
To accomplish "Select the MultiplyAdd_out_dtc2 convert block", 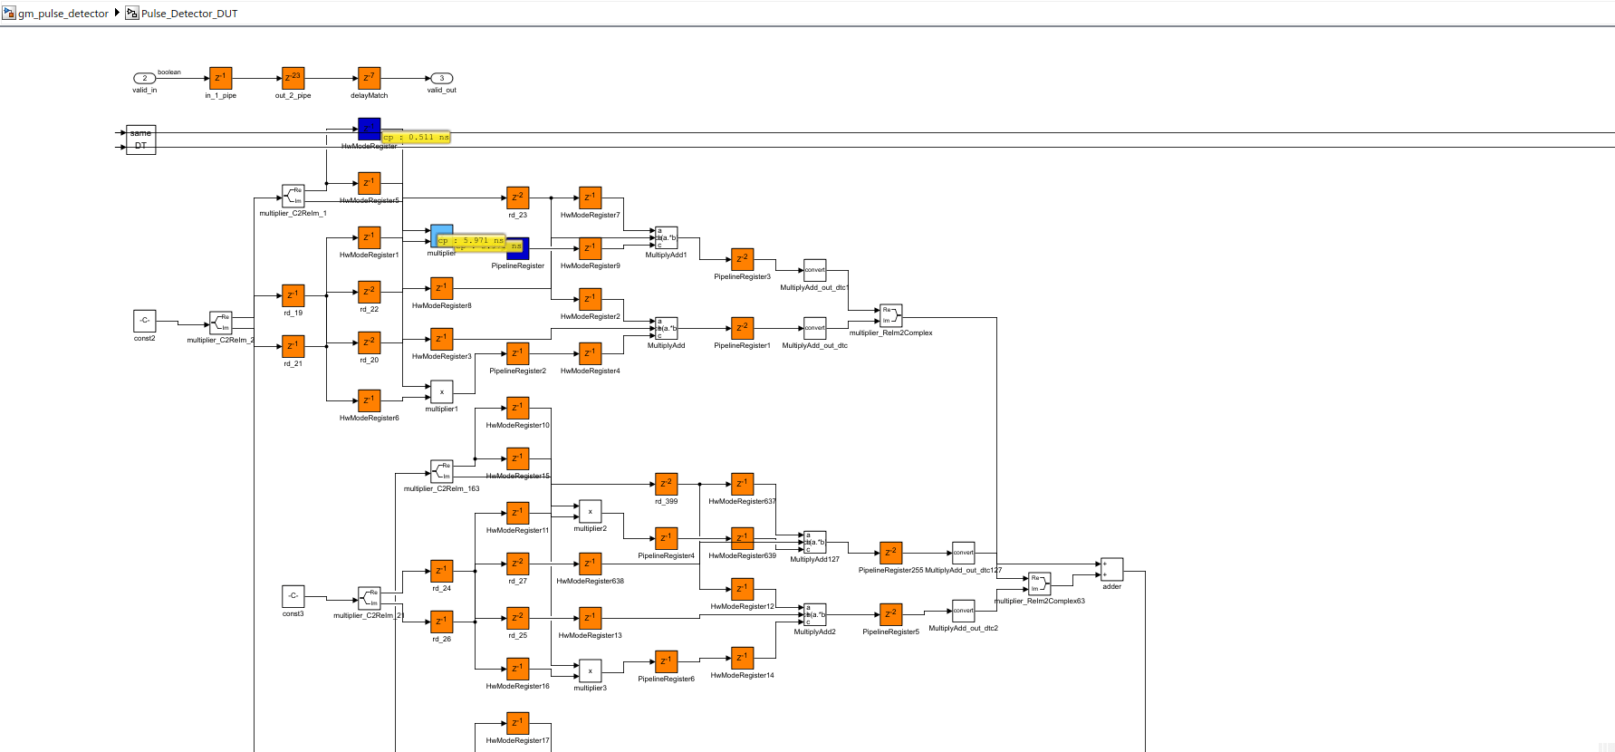I will coord(964,611).
